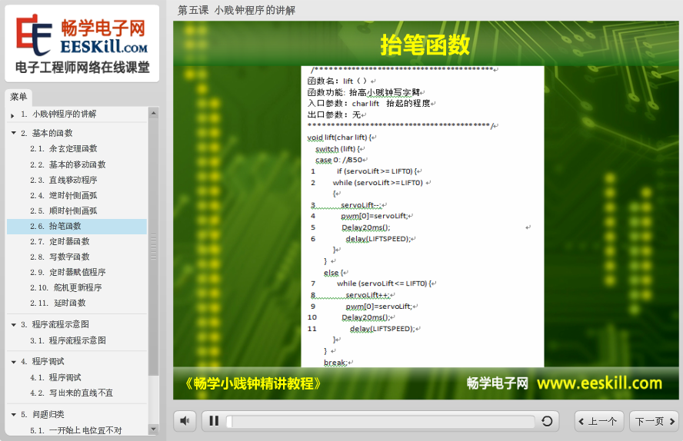Image resolution: width=683 pixels, height=441 pixels.
Task: Collapse section 4 程序调试 arrow
Action: point(14,362)
